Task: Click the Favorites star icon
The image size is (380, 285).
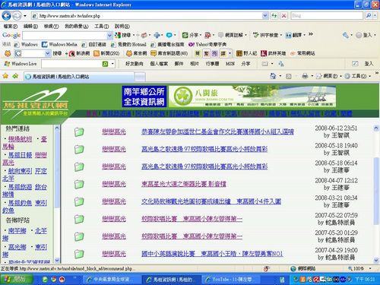Action: pos(5,76)
